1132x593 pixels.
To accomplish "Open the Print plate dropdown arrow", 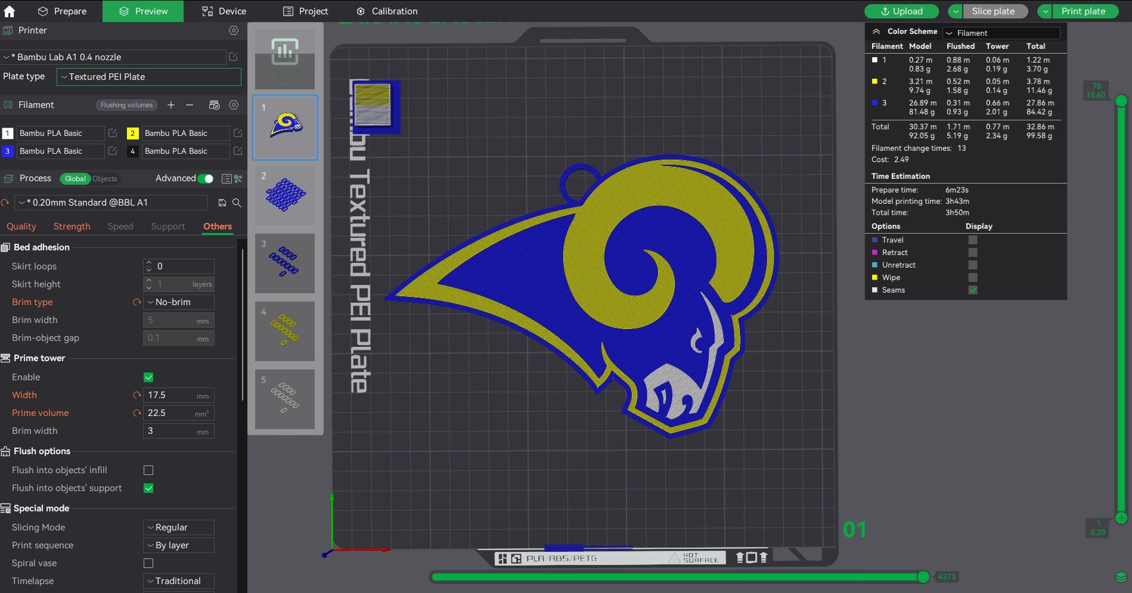I will (1045, 11).
